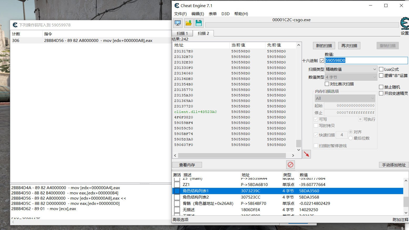Image resolution: width=409 pixels, height=230 pixels.
Task: Click the results list vertical scrollbar thumb
Action: 299,144
